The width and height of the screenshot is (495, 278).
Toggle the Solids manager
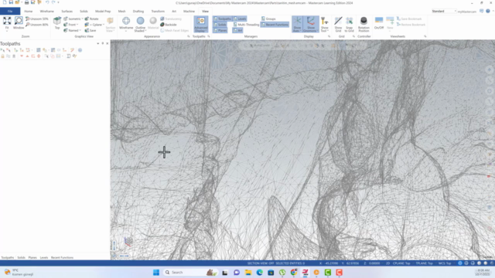220,25
